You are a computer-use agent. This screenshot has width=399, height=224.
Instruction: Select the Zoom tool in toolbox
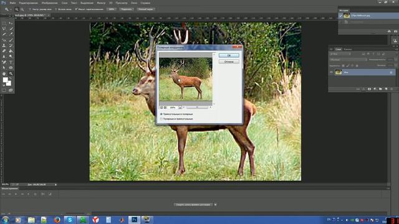11,73
